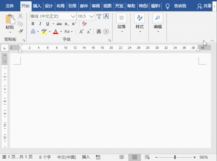Open the Clipboard pane launcher
217x161 pixels.
(x=24, y=40)
